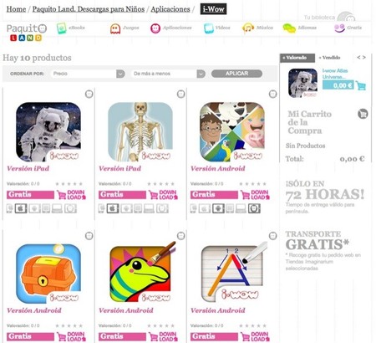The image size is (376, 343).
Task: Open the Música headphones icon
Action: click(x=248, y=28)
